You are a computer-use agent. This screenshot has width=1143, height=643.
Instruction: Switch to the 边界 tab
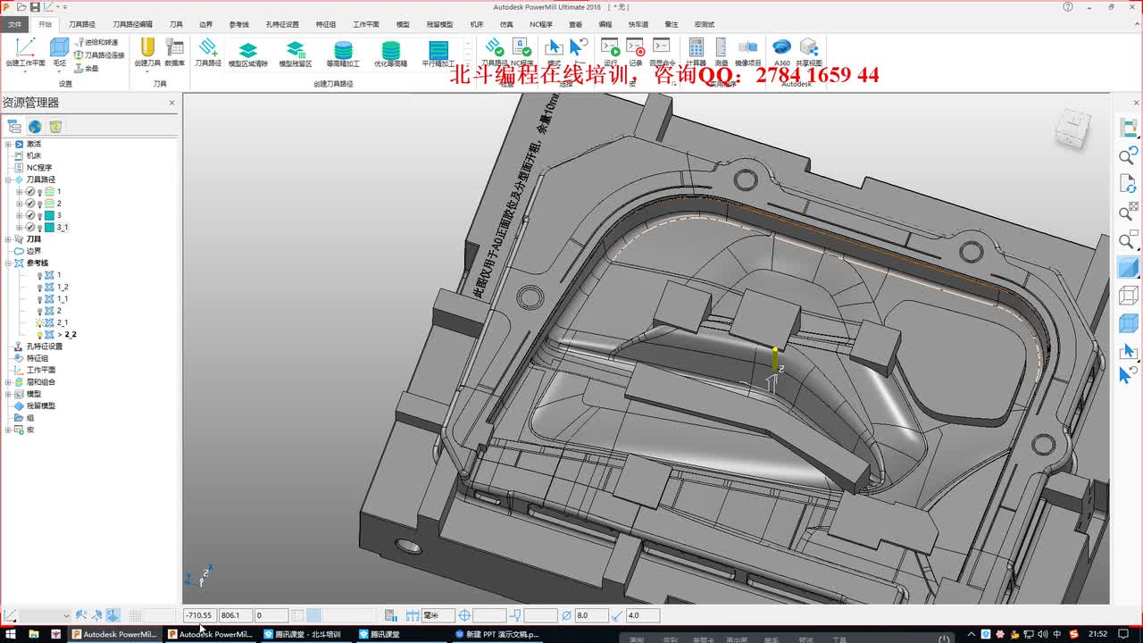205,24
